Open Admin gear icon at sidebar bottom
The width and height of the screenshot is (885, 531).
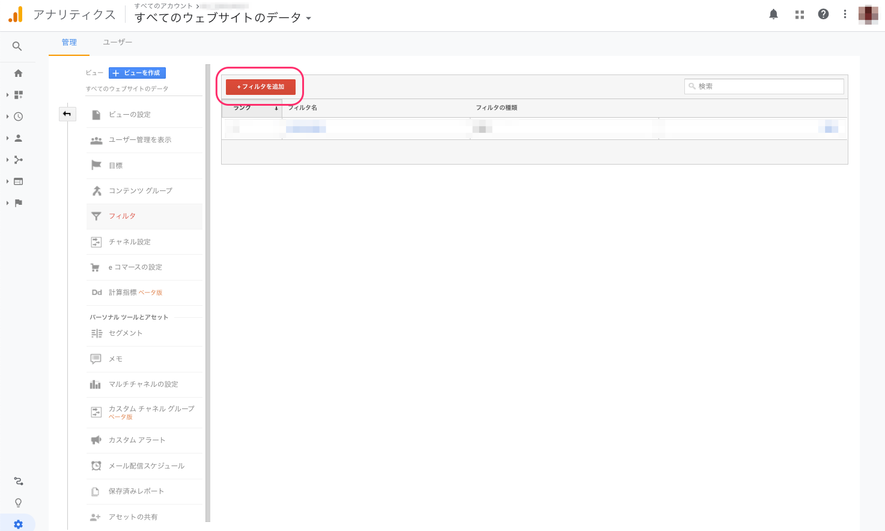pyautogui.click(x=18, y=524)
